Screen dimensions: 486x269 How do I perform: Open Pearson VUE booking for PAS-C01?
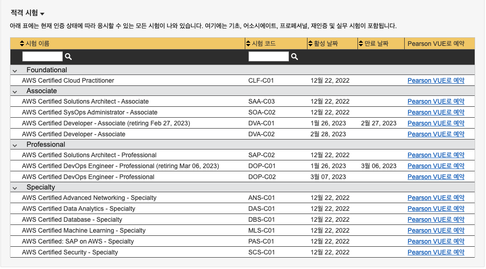[x=436, y=241]
